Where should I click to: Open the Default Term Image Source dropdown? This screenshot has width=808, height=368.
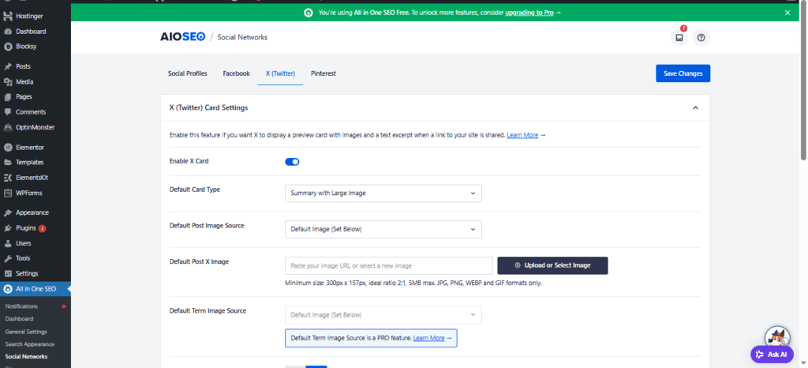[383, 315]
